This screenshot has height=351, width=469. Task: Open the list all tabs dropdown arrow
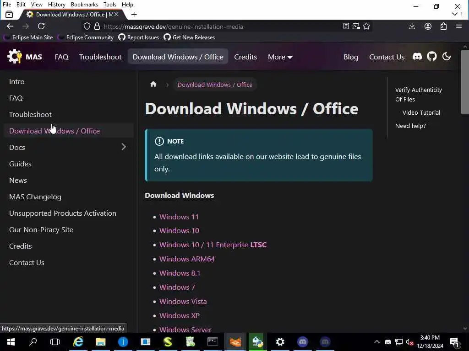coord(455,14)
